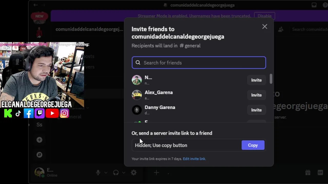Toggle the headphones deafen icon
This screenshot has width=328, height=184.
(116, 173)
